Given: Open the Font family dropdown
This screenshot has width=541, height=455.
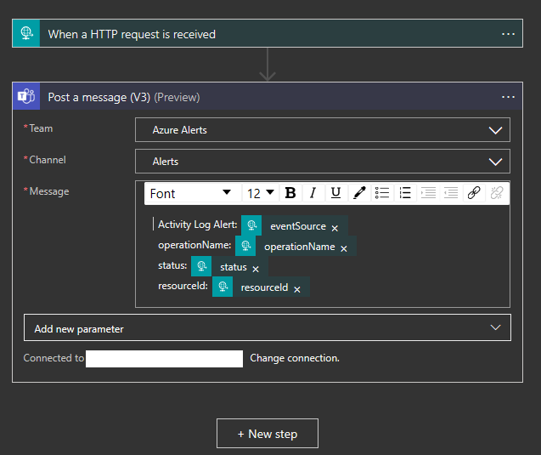Looking at the screenshot, I should 193,193.
